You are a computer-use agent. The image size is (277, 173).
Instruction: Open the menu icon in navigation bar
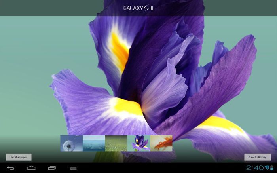click(x=73, y=168)
